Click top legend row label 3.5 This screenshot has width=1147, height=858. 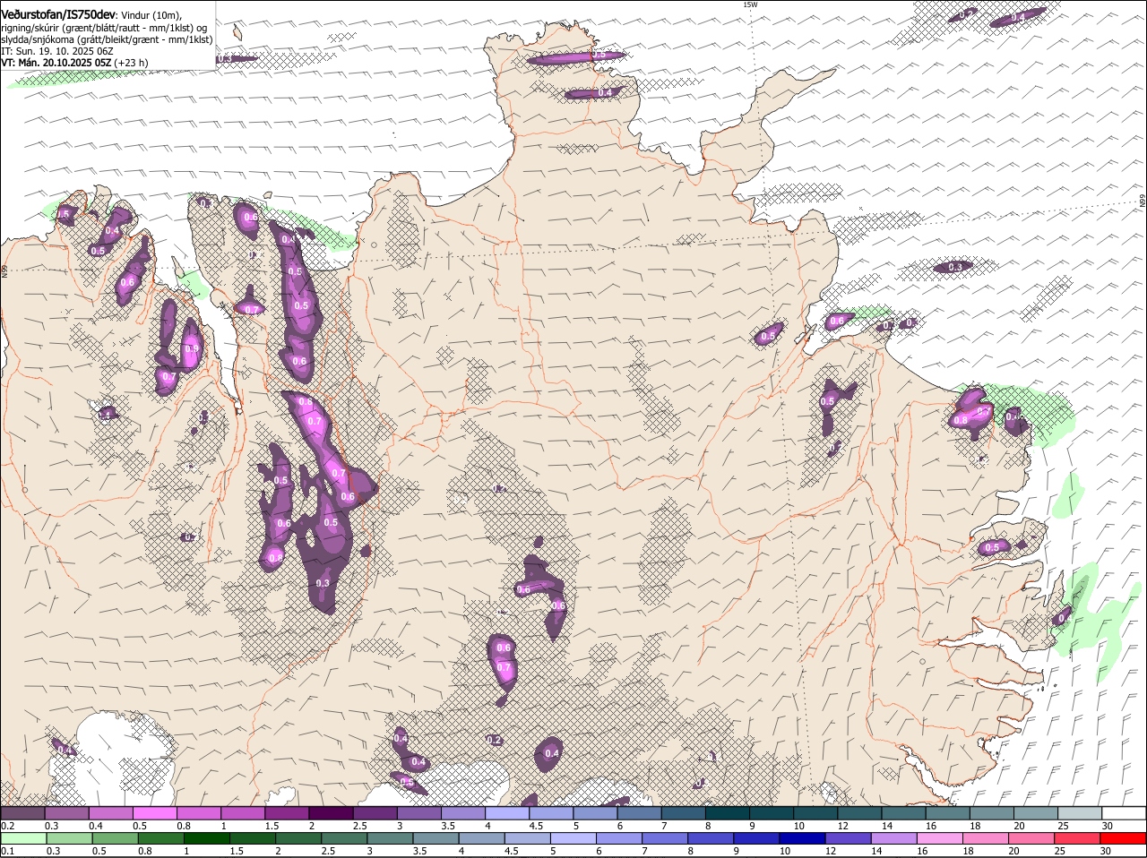click(448, 826)
